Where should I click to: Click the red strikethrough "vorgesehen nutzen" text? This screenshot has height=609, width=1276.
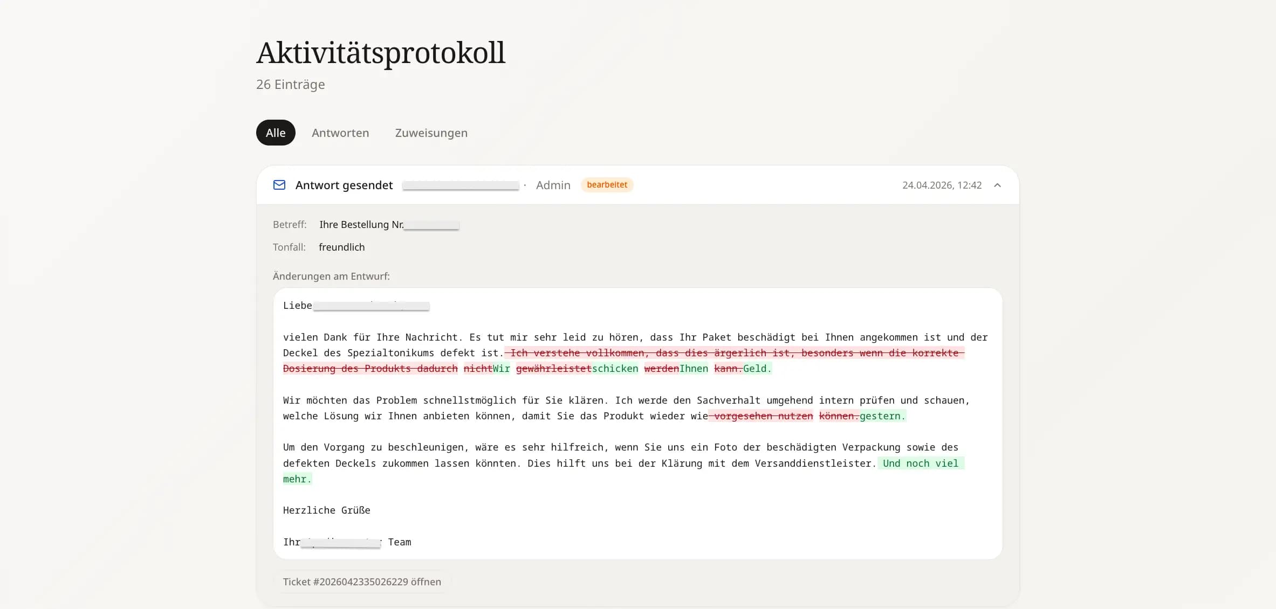pos(761,416)
